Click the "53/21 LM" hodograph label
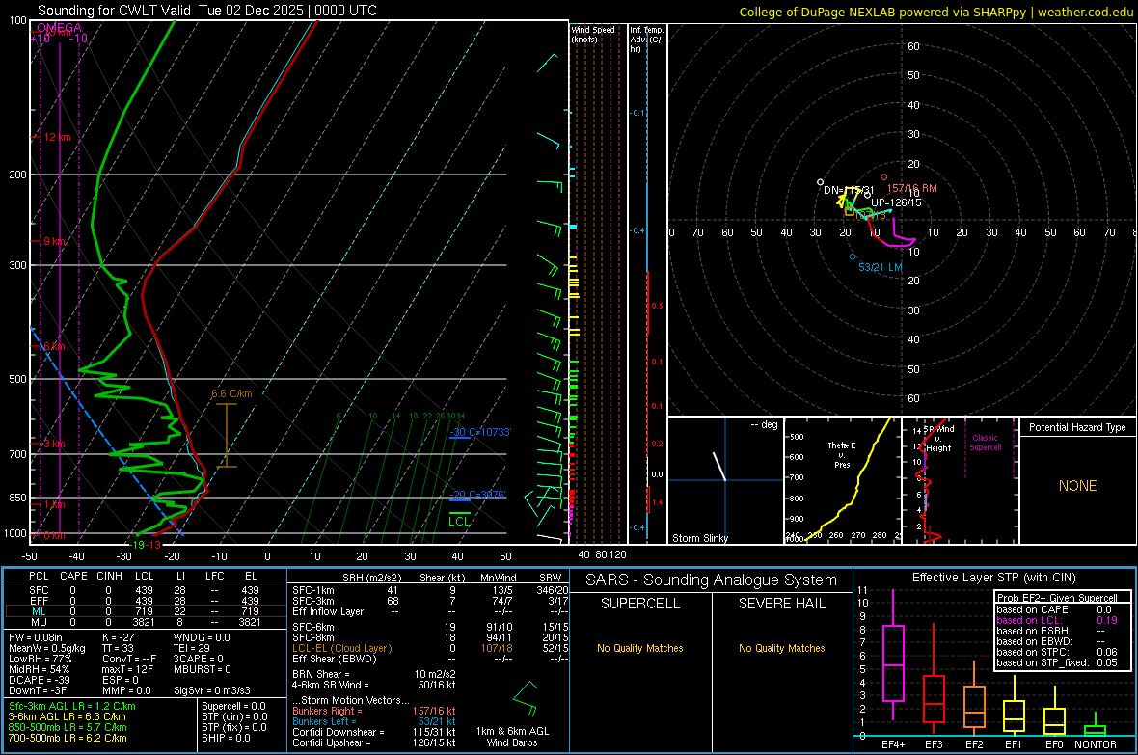Screen dimensions: 1138x755 click(881, 267)
